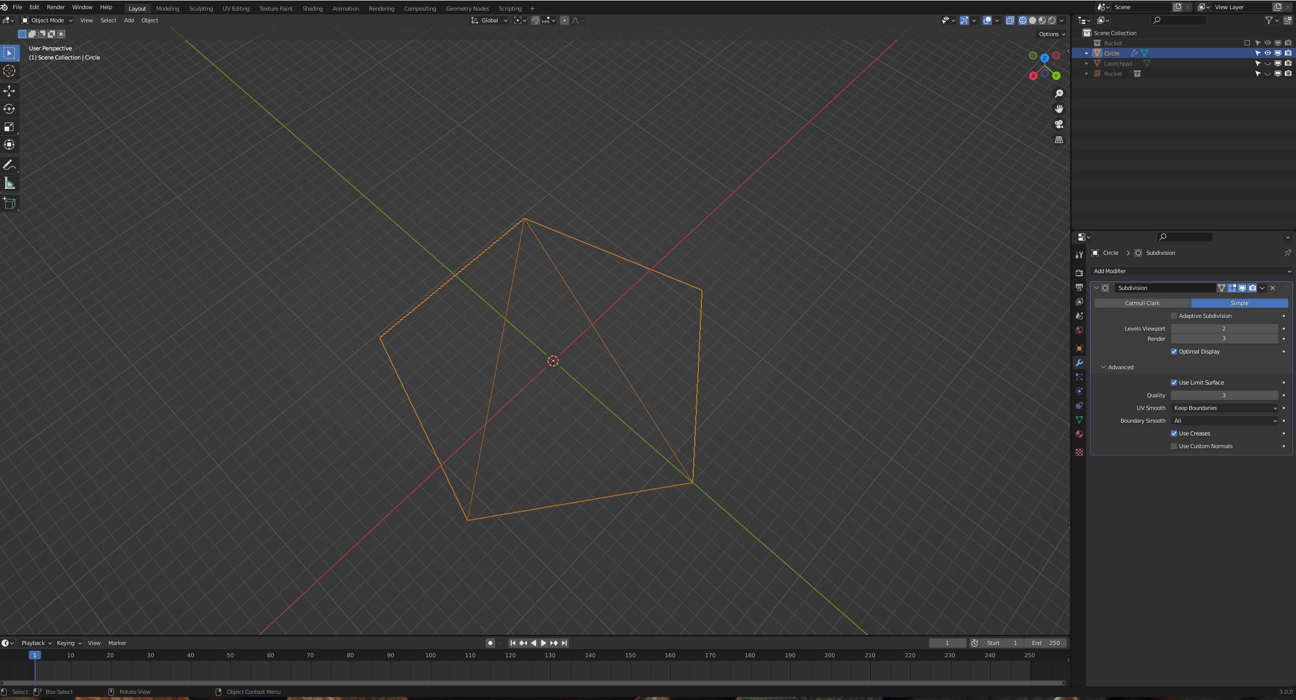Switch to the Shading workspace tab
1296x700 pixels.
312,9
